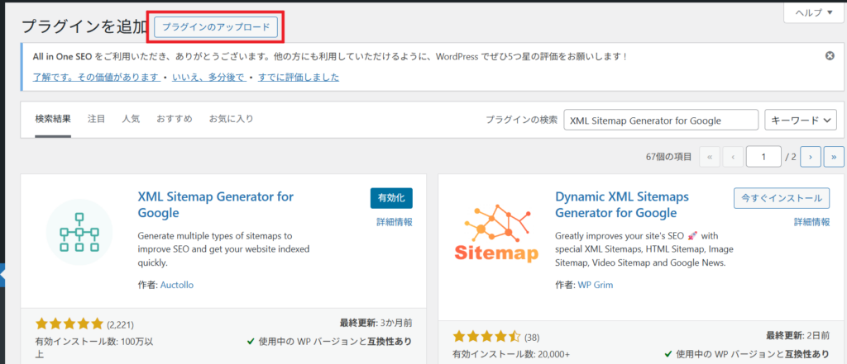
Task: Click the すでに評価しました link
Action: pos(299,77)
